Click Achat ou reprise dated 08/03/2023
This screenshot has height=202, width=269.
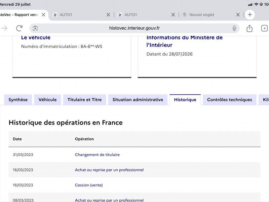pyautogui.click(x=109, y=200)
